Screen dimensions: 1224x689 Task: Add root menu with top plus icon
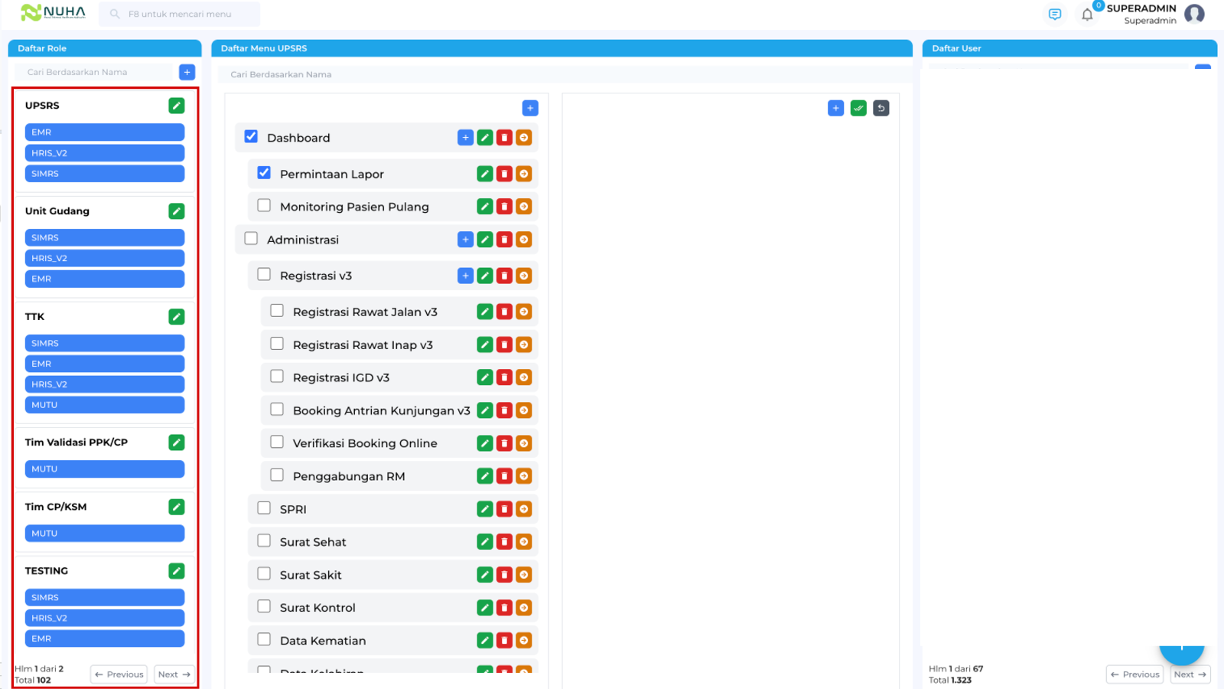530,108
